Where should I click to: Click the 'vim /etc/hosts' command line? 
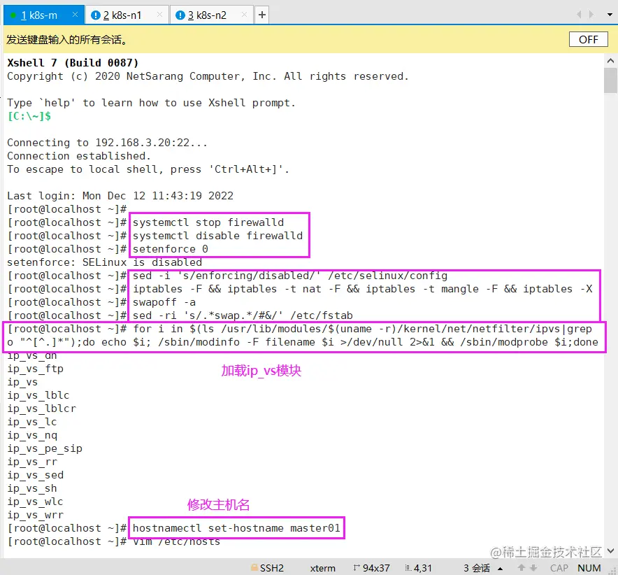[177, 541]
